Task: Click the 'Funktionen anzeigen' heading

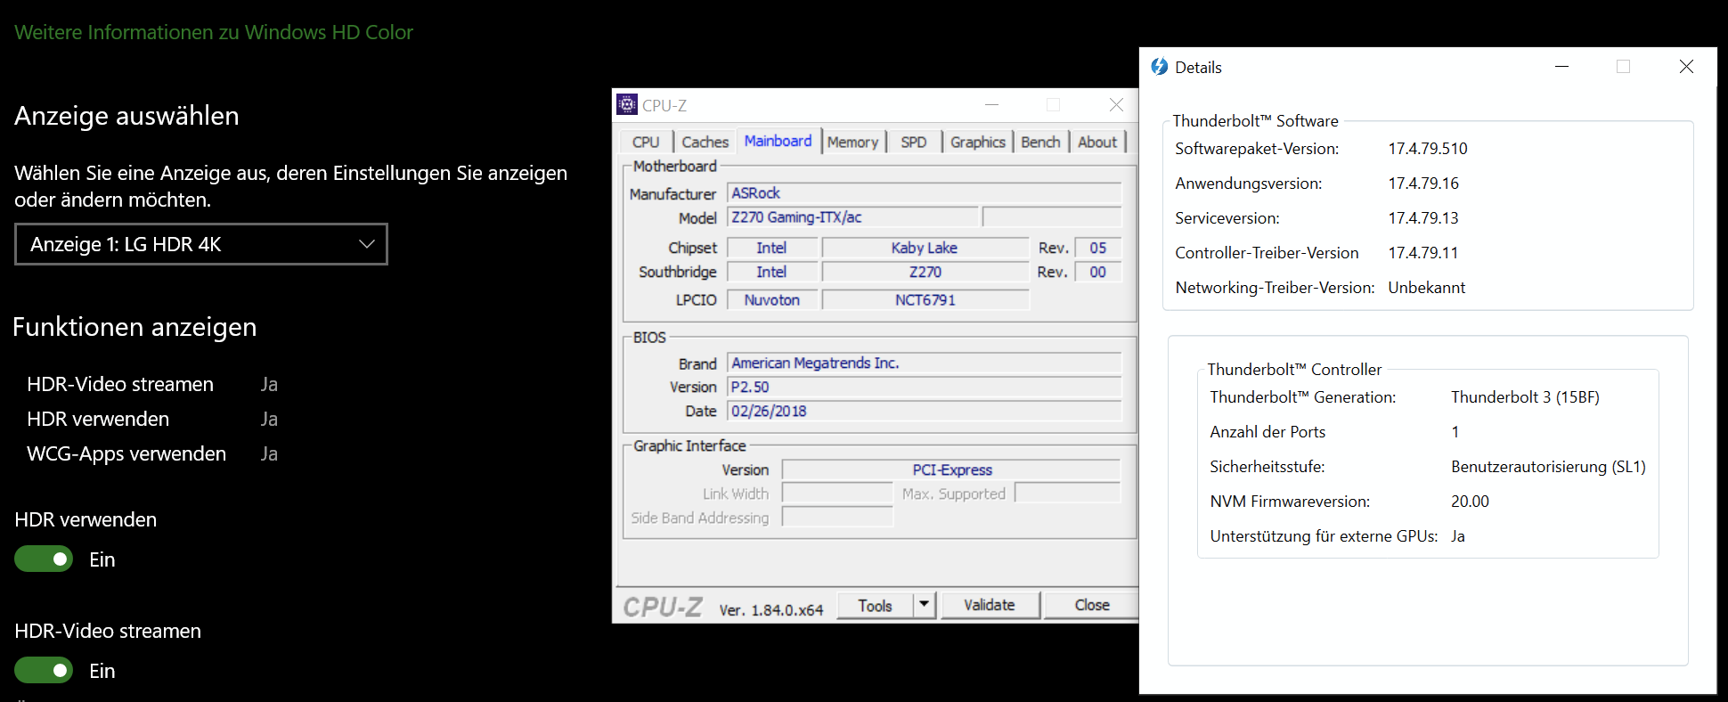Action: [x=134, y=327]
